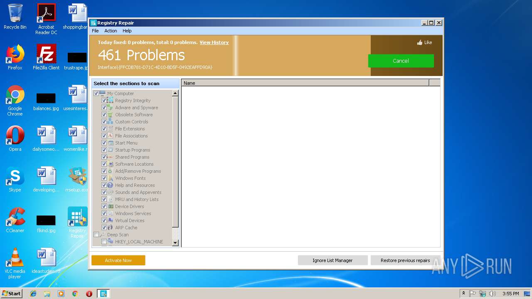Click the Like thumbs-up icon

click(x=420, y=42)
